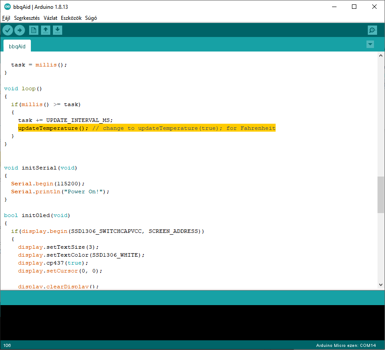Click 'Serial.println("Power On!");' line
The image size is (385, 350).
coord(60,192)
